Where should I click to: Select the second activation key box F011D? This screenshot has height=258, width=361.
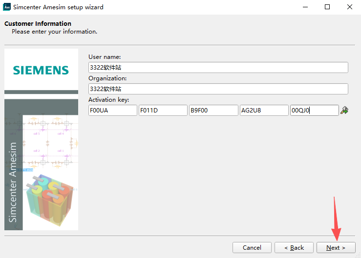[x=163, y=111]
